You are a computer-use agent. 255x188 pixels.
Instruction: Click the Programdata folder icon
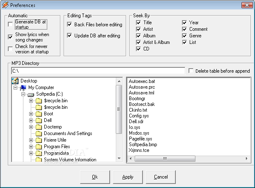coord(39,153)
